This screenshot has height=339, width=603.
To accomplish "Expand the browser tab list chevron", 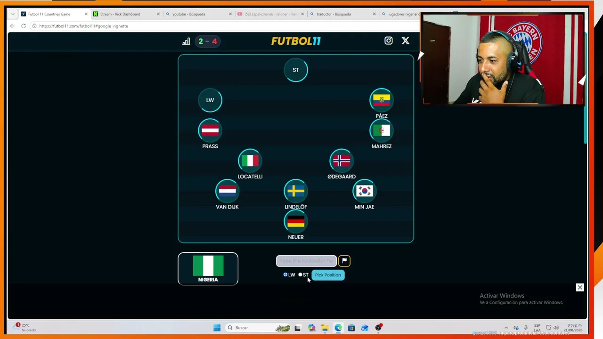I will pos(12,14).
